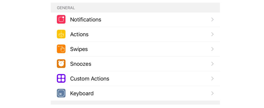264x108 pixels.
Task: Go to the Swipes text entry
Action: tap(79, 49)
